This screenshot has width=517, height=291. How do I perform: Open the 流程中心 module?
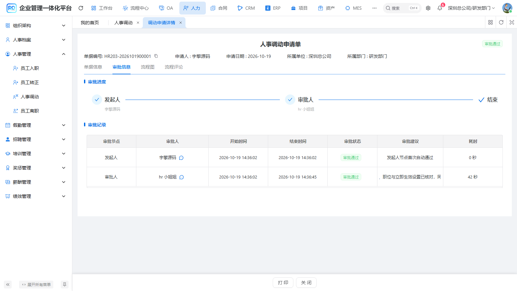click(x=136, y=8)
